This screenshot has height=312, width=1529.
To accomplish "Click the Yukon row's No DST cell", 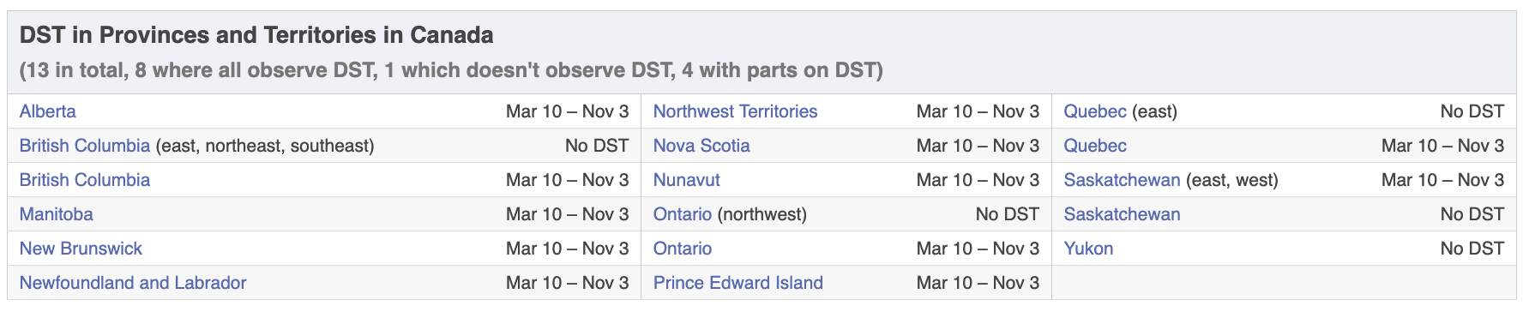I will click(x=1472, y=249).
